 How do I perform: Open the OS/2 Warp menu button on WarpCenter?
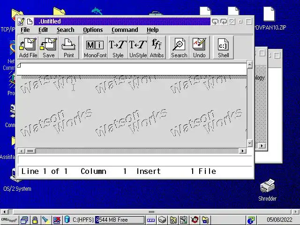(9, 220)
